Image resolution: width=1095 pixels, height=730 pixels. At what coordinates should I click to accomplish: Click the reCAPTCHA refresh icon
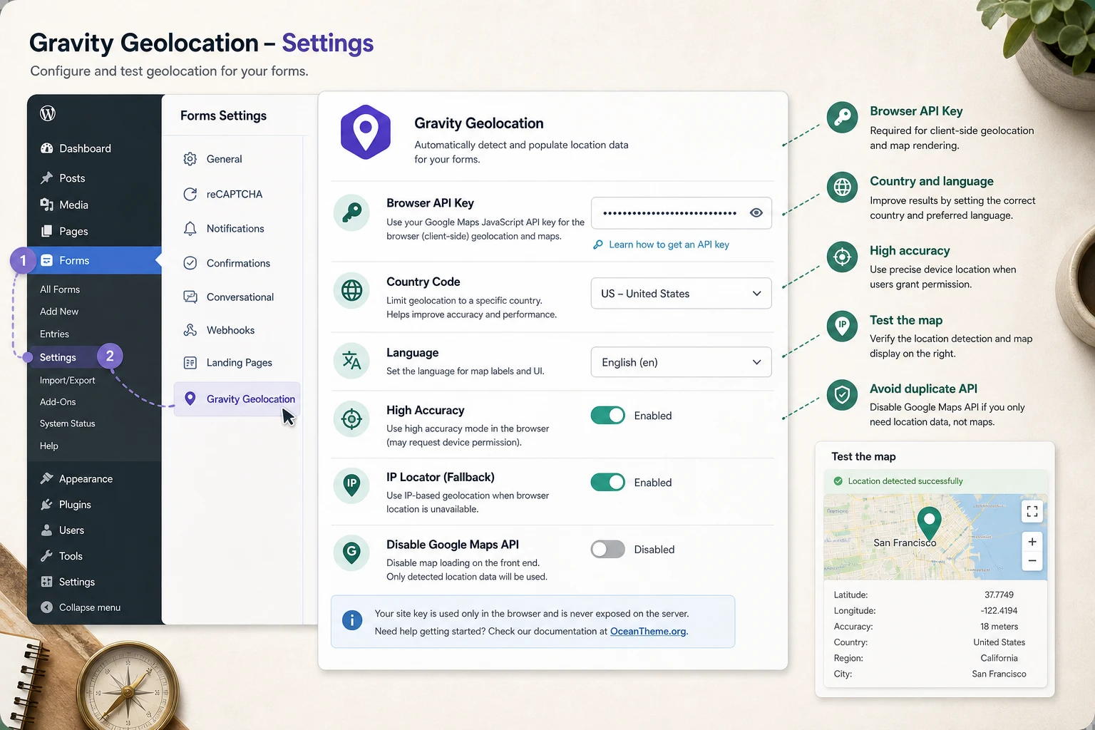190,194
